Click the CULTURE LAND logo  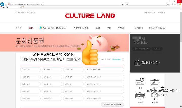tap(90, 16)
